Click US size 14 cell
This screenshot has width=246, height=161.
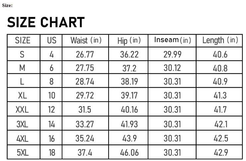51,125
